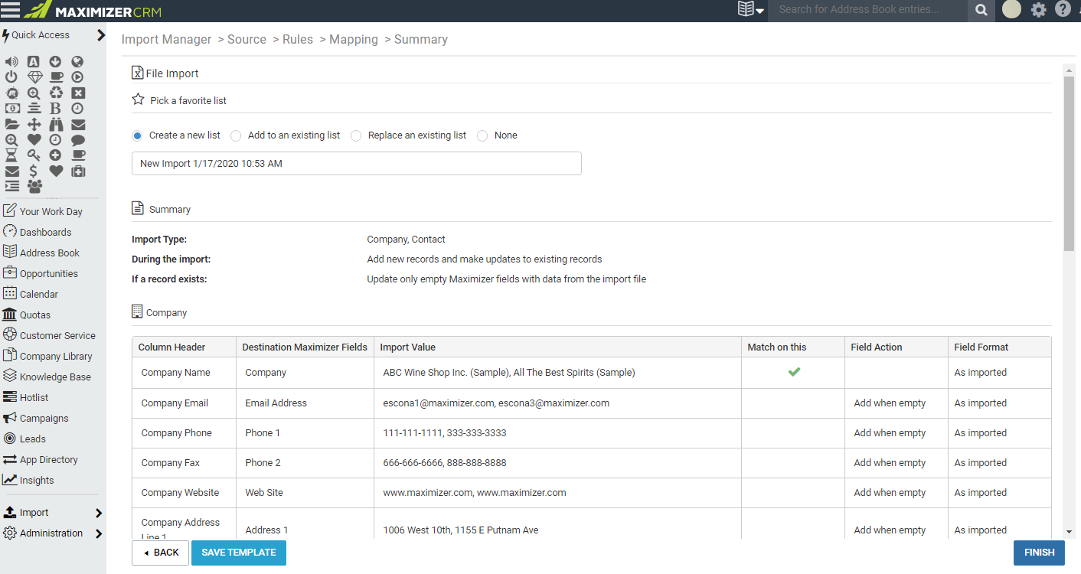Open the hamburger main menu
This screenshot has width=1081, height=574.
coord(10,11)
